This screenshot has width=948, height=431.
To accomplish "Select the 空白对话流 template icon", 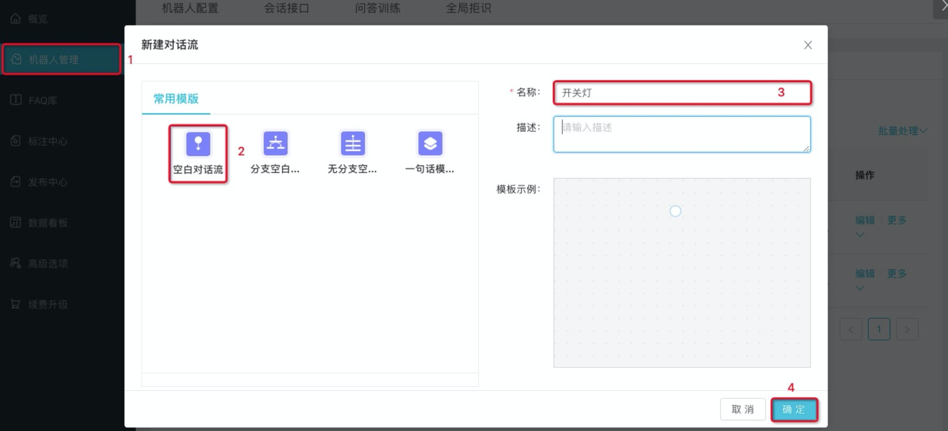I will coord(198,144).
